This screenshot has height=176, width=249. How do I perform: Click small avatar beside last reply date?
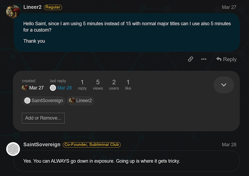53,88
